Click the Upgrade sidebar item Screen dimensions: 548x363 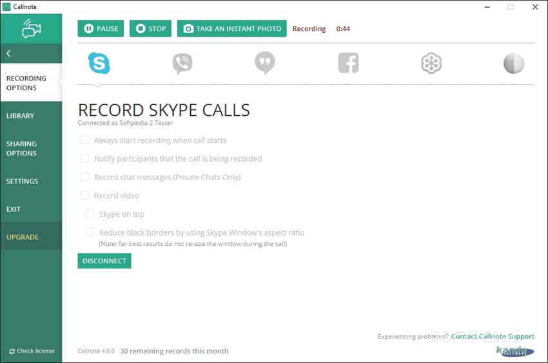[31, 237]
